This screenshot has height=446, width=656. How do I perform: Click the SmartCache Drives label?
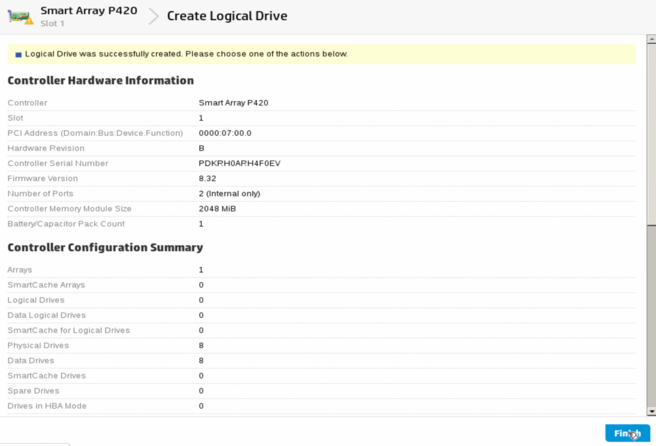(46, 376)
